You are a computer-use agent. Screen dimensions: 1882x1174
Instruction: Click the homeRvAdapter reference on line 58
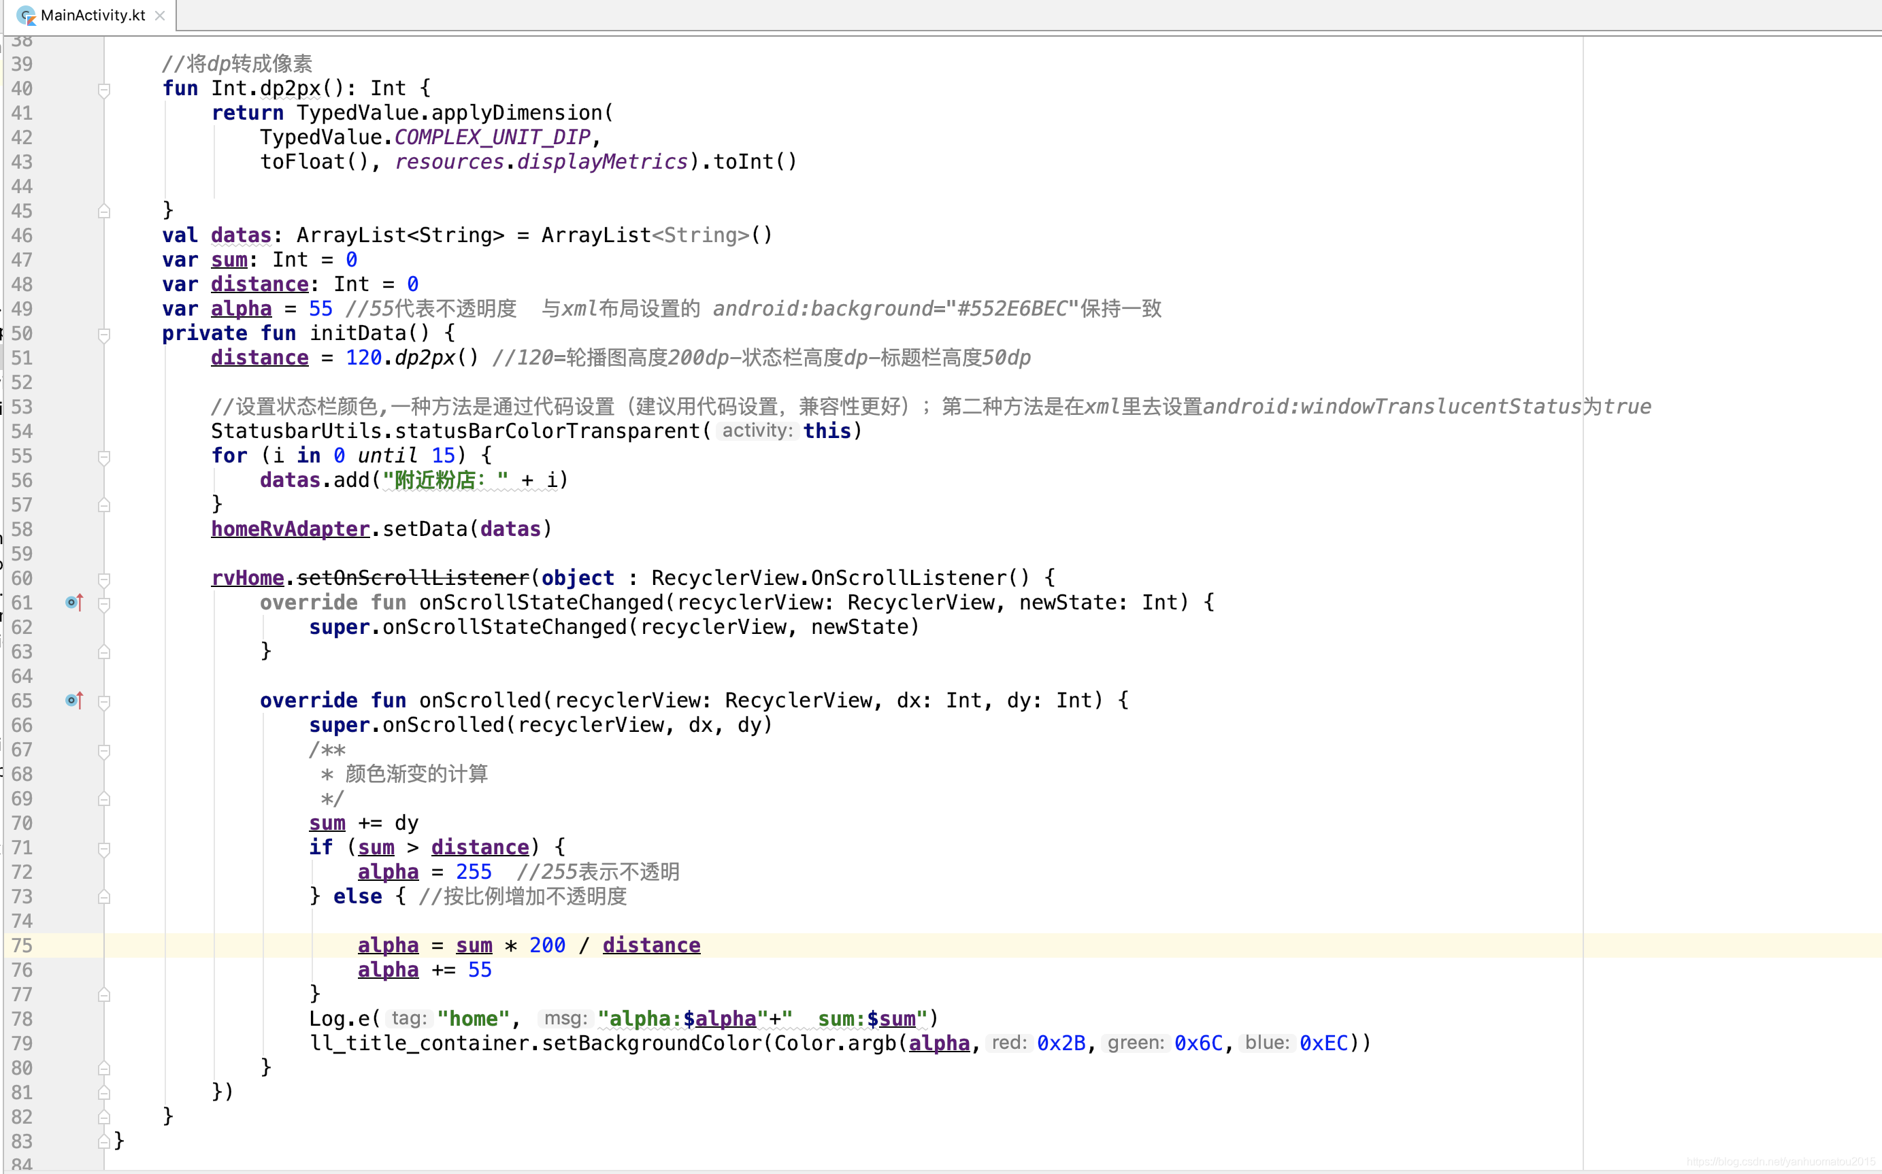290,529
